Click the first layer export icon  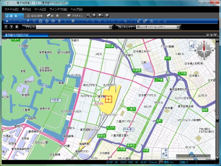tap(139, 21)
